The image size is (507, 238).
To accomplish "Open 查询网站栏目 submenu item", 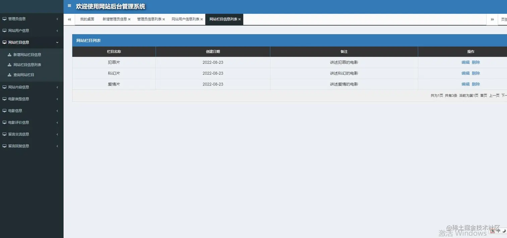I will pos(24,75).
